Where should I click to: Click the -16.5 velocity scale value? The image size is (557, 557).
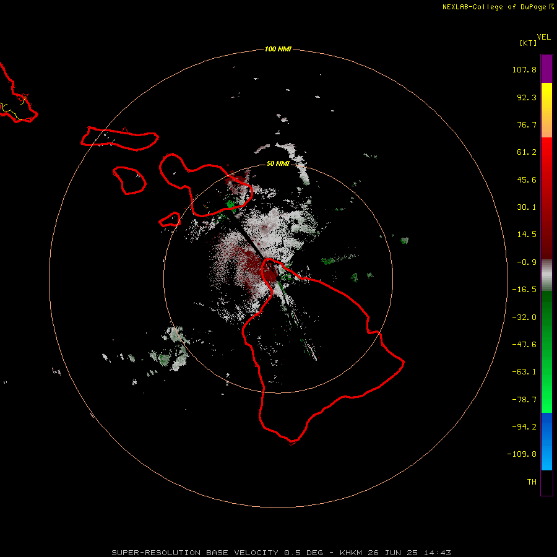click(524, 290)
